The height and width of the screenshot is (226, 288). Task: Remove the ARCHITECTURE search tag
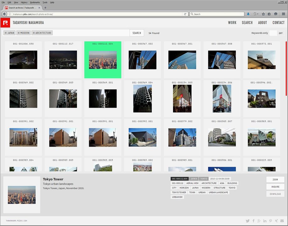click(34, 33)
